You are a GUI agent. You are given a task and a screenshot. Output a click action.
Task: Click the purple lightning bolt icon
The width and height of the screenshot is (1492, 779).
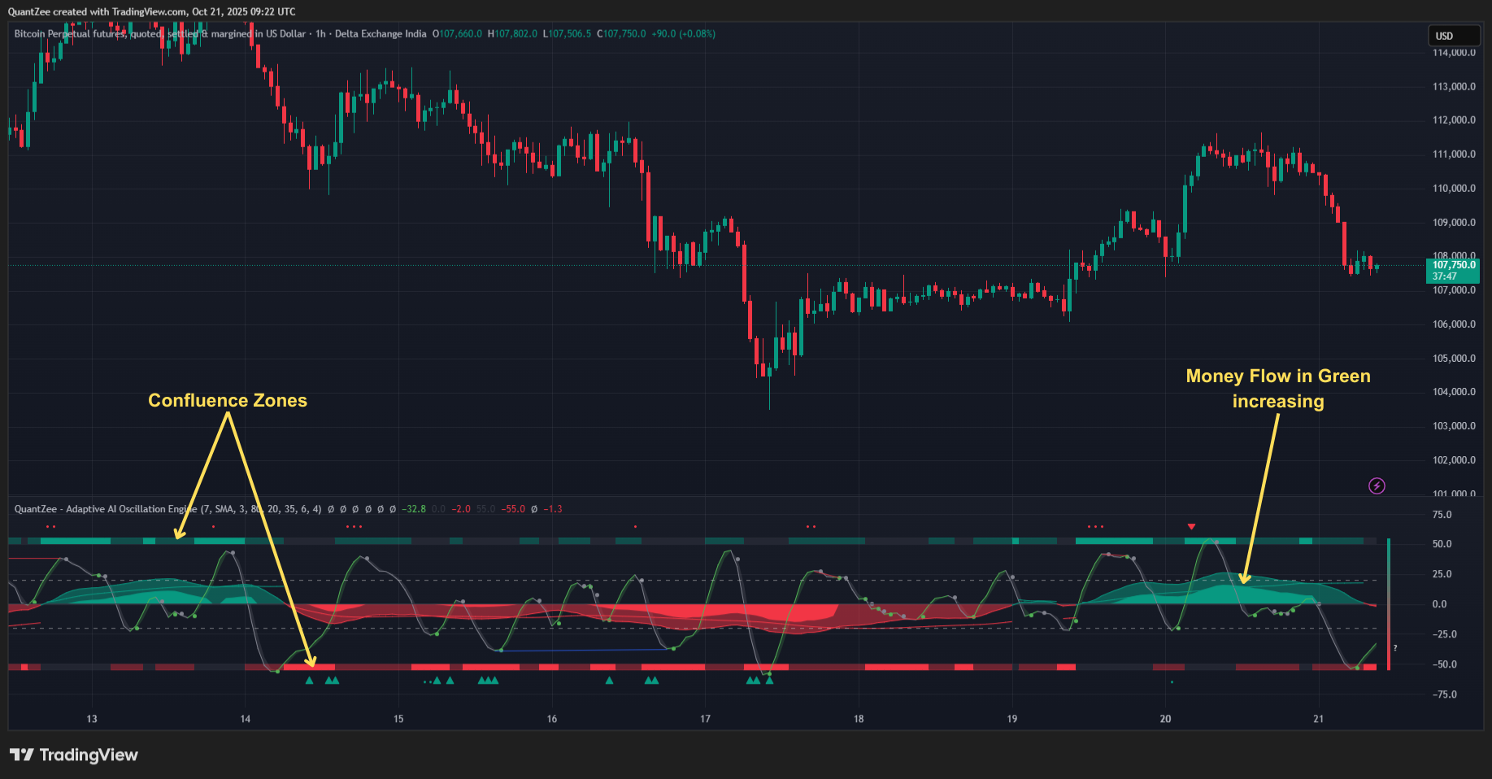tap(1377, 486)
